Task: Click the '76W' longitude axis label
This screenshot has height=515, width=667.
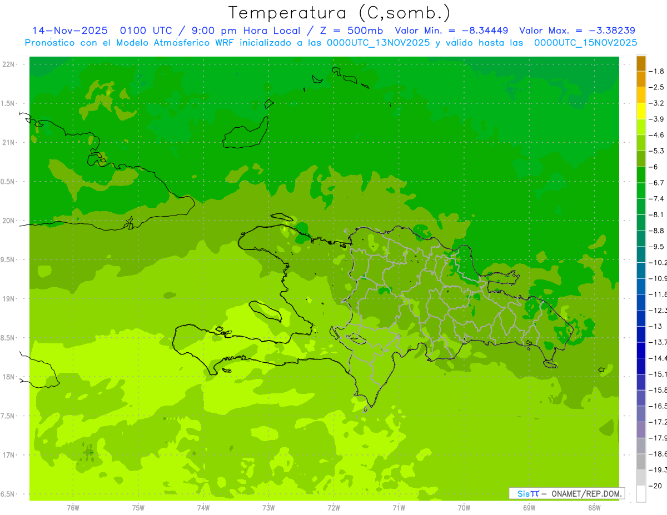Action: (x=73, y=508)
